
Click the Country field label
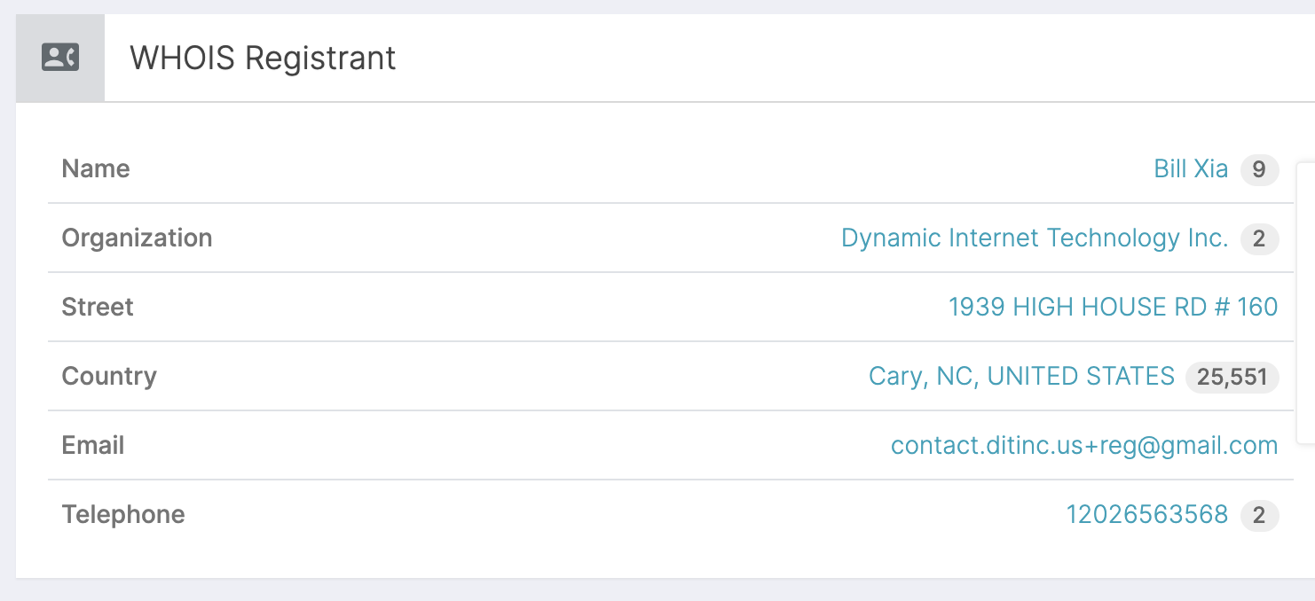[109, 376]
